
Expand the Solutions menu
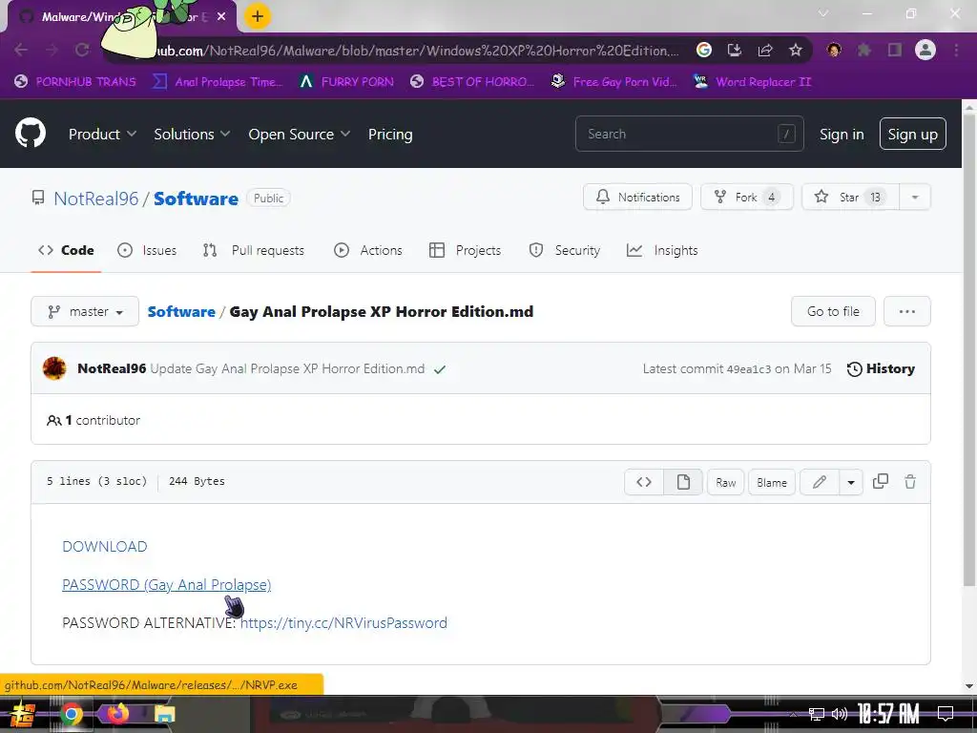192,134
